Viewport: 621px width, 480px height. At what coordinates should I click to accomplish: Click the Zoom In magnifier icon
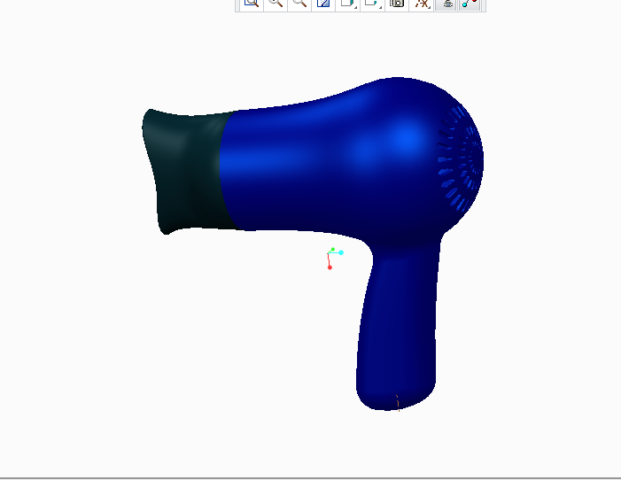(x=276, y=4)
